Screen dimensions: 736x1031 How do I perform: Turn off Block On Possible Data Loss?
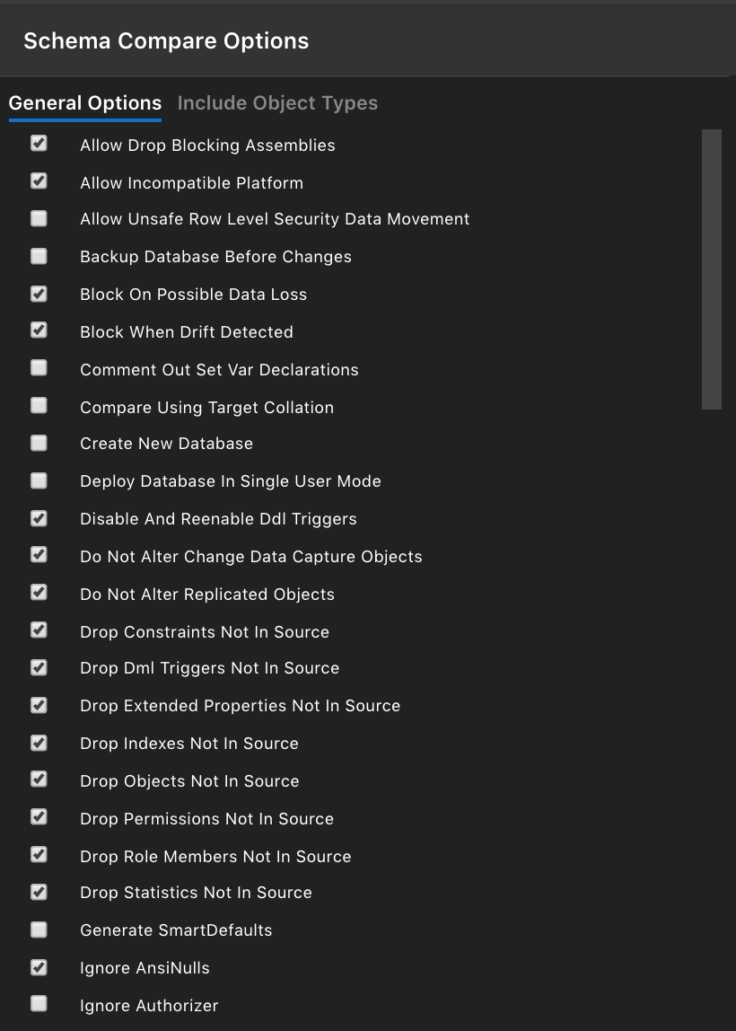[39, 293]
